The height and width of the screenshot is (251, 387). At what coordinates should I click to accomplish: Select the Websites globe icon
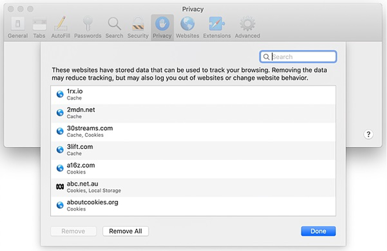(x=188, y=28)
